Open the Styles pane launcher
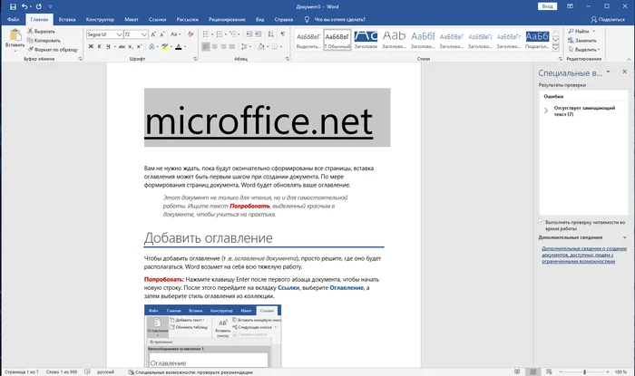This screenshot has height=376, width=635. [x=560, y=59]
